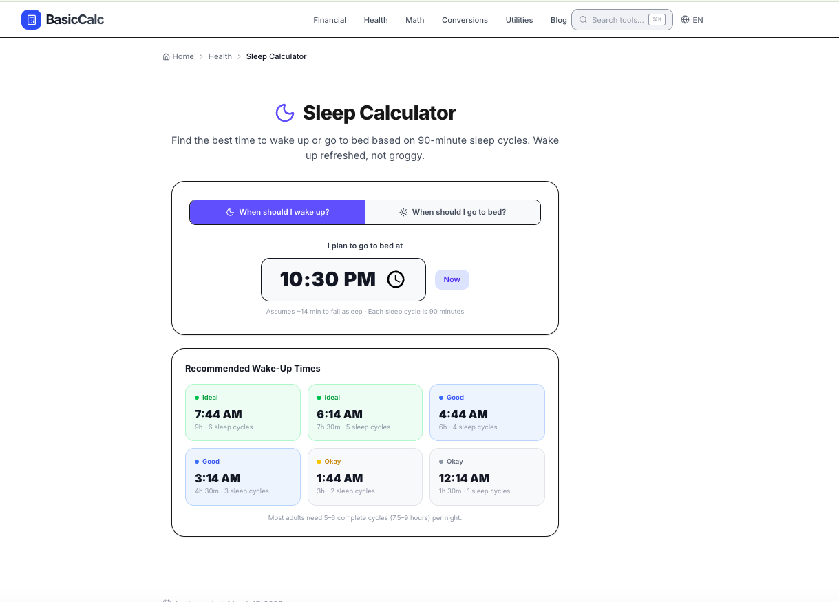Viewport: 839px width, 602px height.
Task: Click the sun icon on the bedtime tab
Action: click(403, 212)
